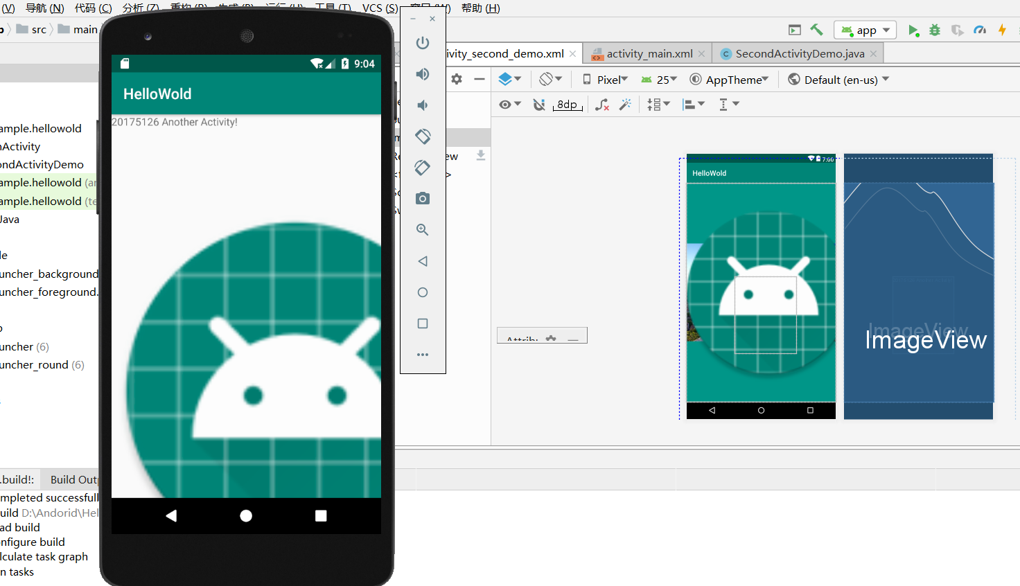Screen dimensions: 1020x586
Task: Open the Default (en-us) locale dropdown
Action: click(x=839, y=80)
